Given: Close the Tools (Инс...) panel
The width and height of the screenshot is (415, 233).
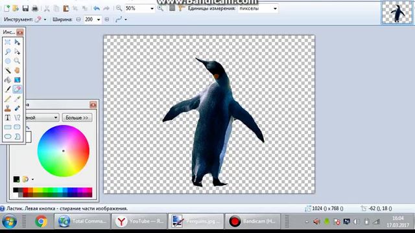Looking at the screenshot, I should [x=20, y=32].
